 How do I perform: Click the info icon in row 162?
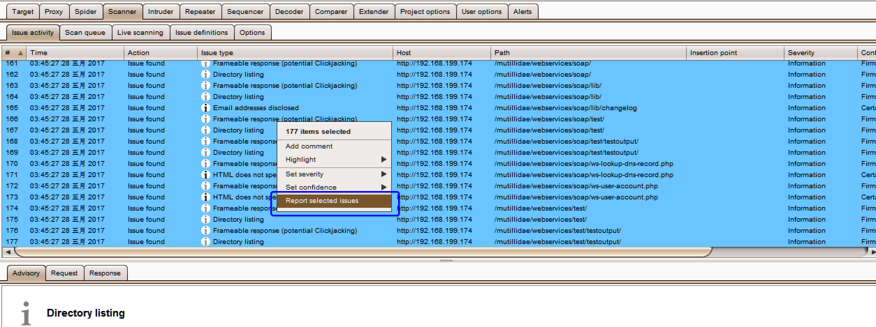[x=206, y=74]
